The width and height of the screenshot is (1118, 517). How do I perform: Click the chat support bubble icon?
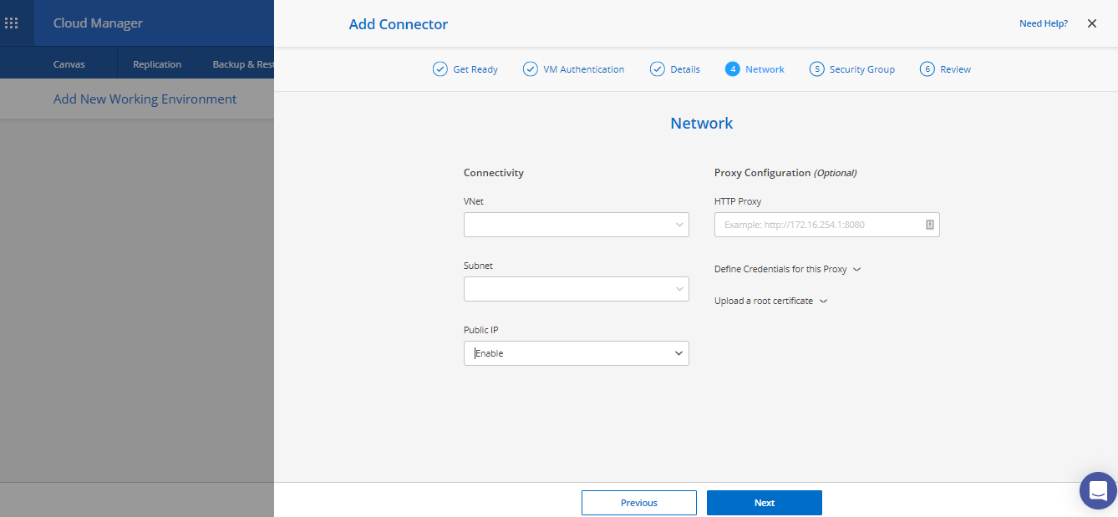click(x=1098, y=491)
